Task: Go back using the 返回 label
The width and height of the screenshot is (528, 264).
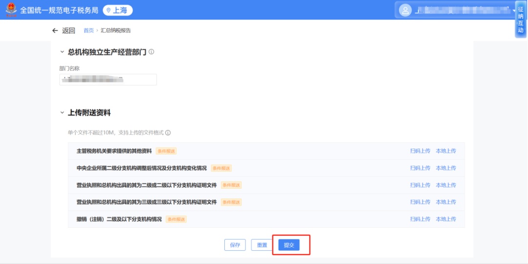Action: (x=69, y=31)
